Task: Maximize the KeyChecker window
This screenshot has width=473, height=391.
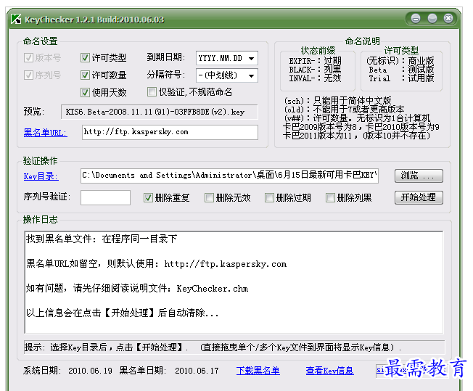Action: point(432,19)
